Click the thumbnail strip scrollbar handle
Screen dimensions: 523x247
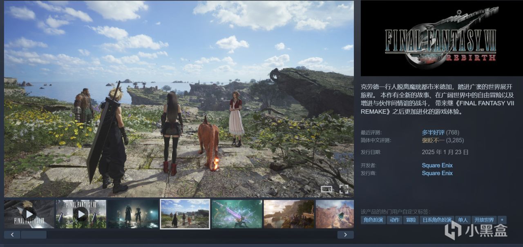(34, 235)
